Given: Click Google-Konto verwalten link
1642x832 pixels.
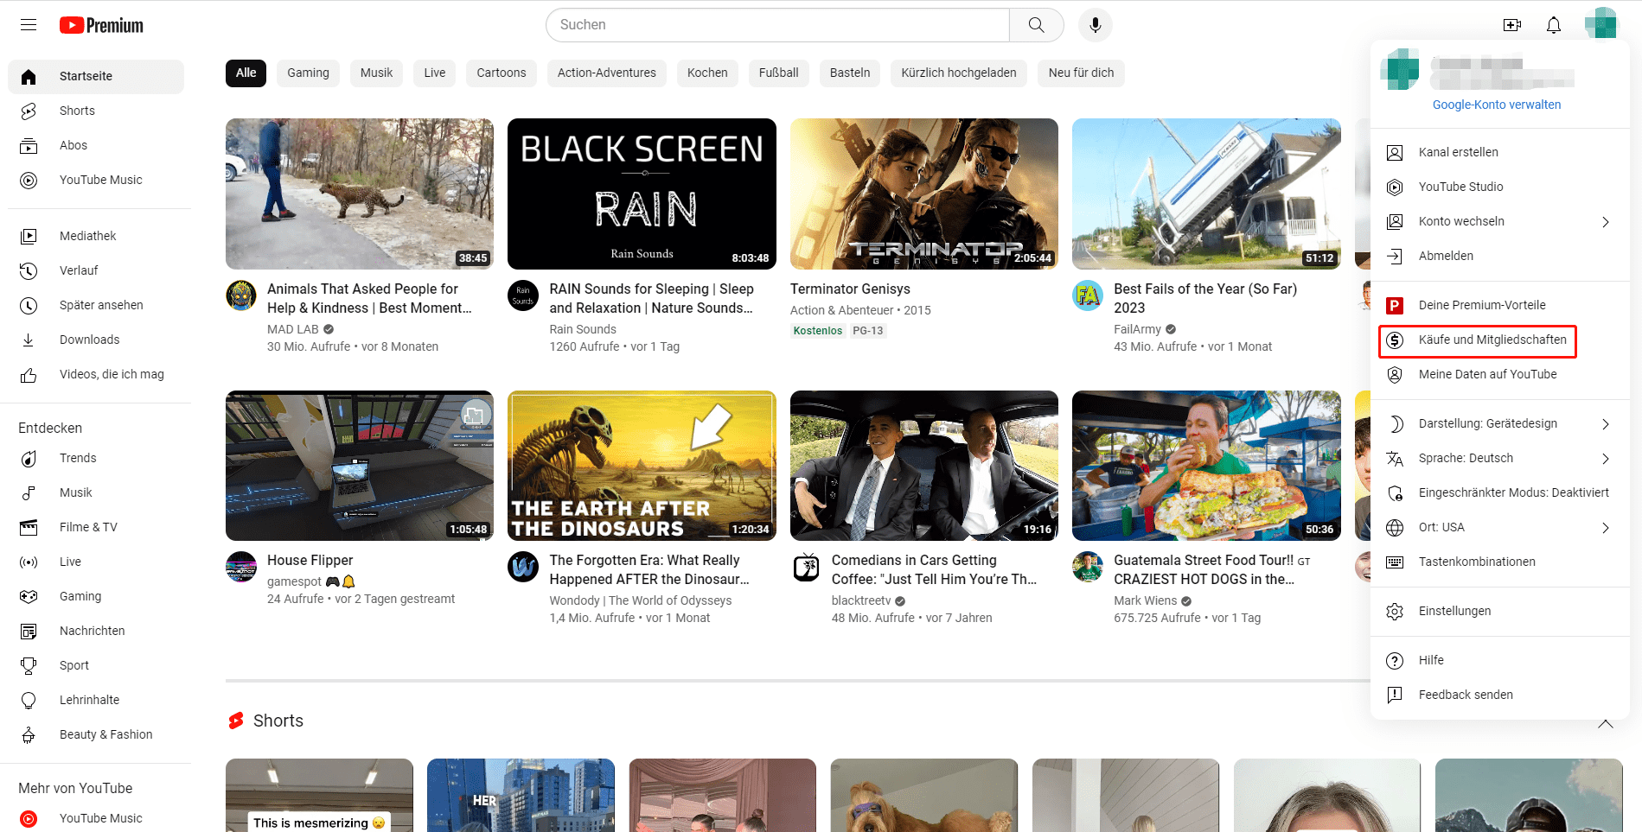Looking at the screenshot, I should click(x=1497, y=105).
